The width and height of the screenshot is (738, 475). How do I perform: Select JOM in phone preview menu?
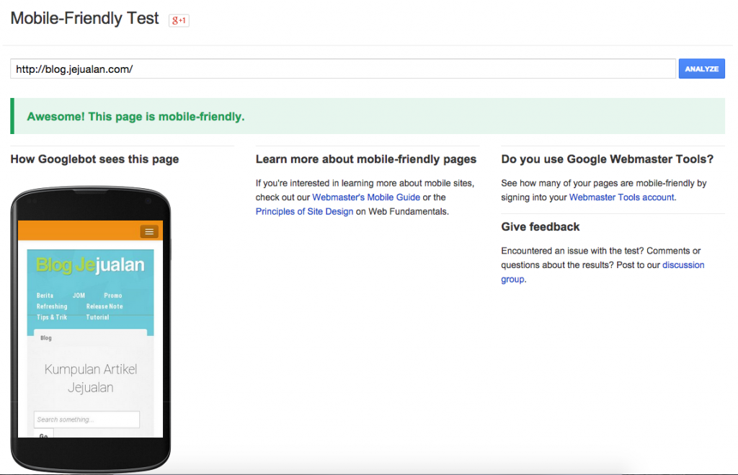79,296
